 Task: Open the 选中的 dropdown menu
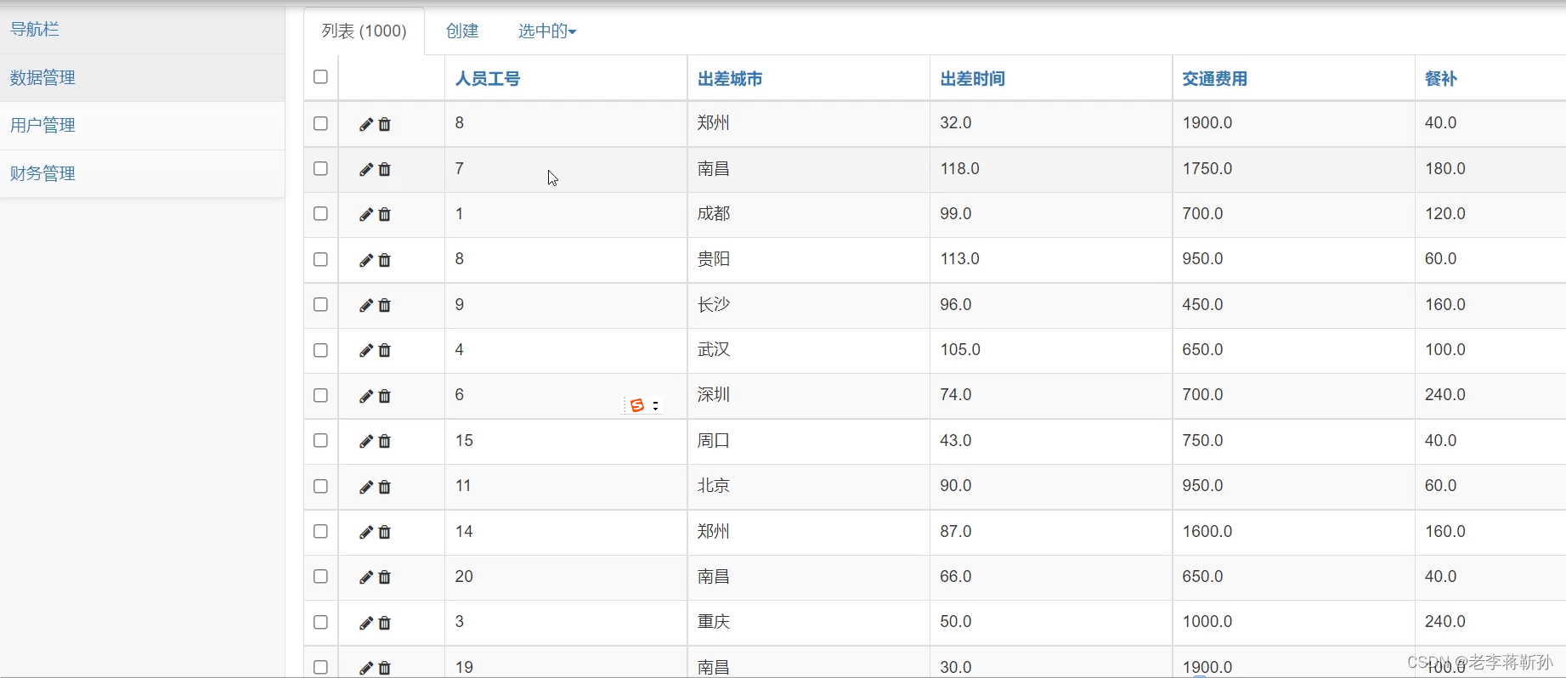click(x=547, y=31)
